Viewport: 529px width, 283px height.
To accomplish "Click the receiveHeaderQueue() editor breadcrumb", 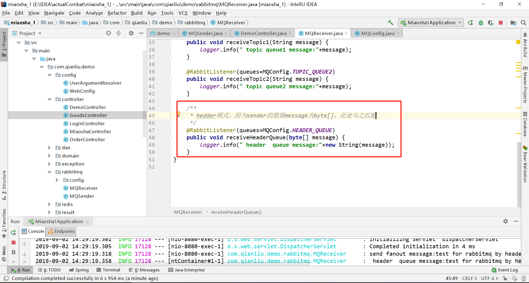I will pyautogui.click(x=236, y=212).
